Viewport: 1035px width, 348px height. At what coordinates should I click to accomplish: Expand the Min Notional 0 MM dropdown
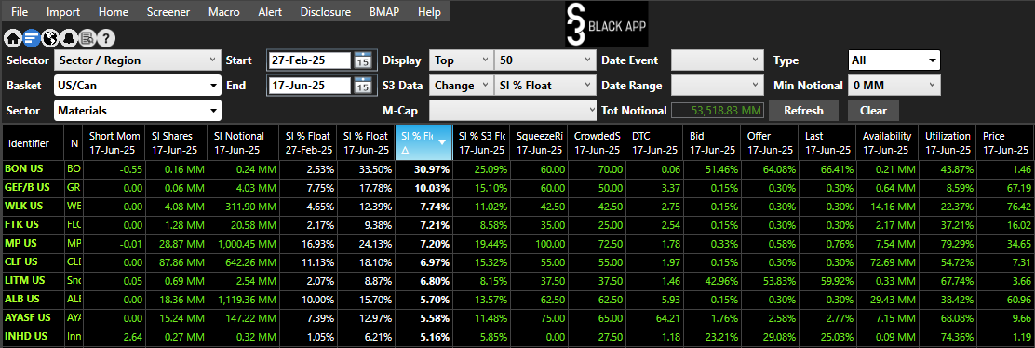894,86
